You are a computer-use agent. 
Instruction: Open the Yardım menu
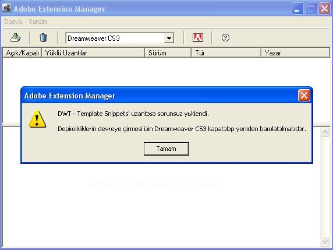click(x=38, y=22)
